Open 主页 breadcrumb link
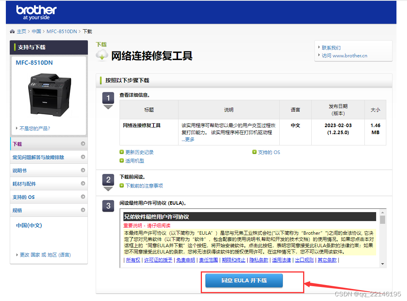407x301 pixels. pos(21,31)
